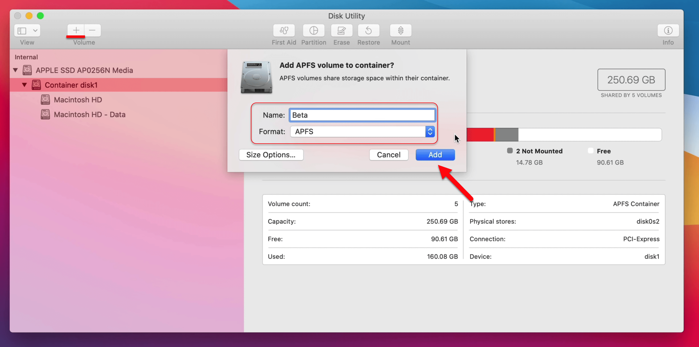Open the Info panel icon

668,30
